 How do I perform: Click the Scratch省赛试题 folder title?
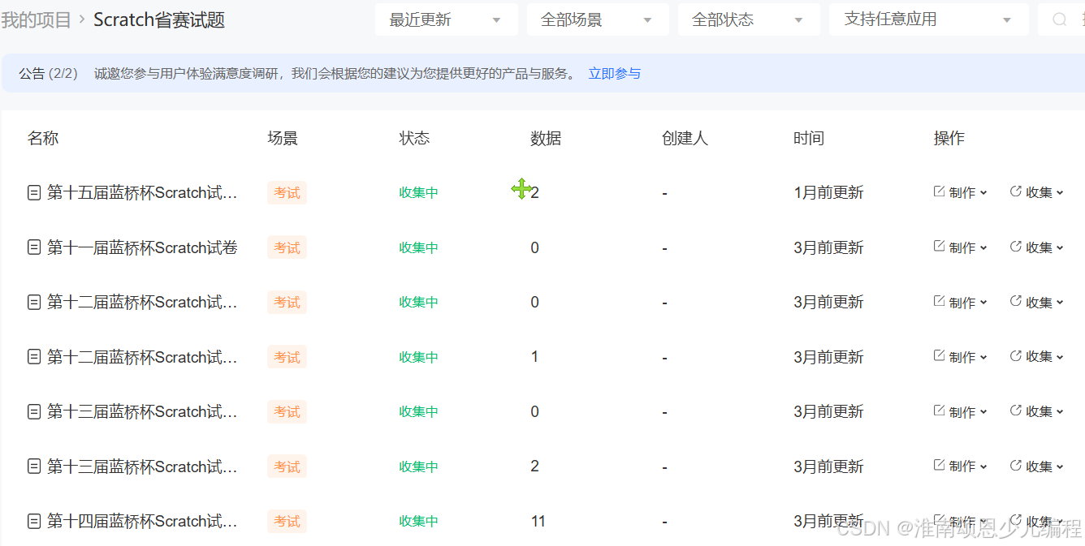tap(159, 19)
